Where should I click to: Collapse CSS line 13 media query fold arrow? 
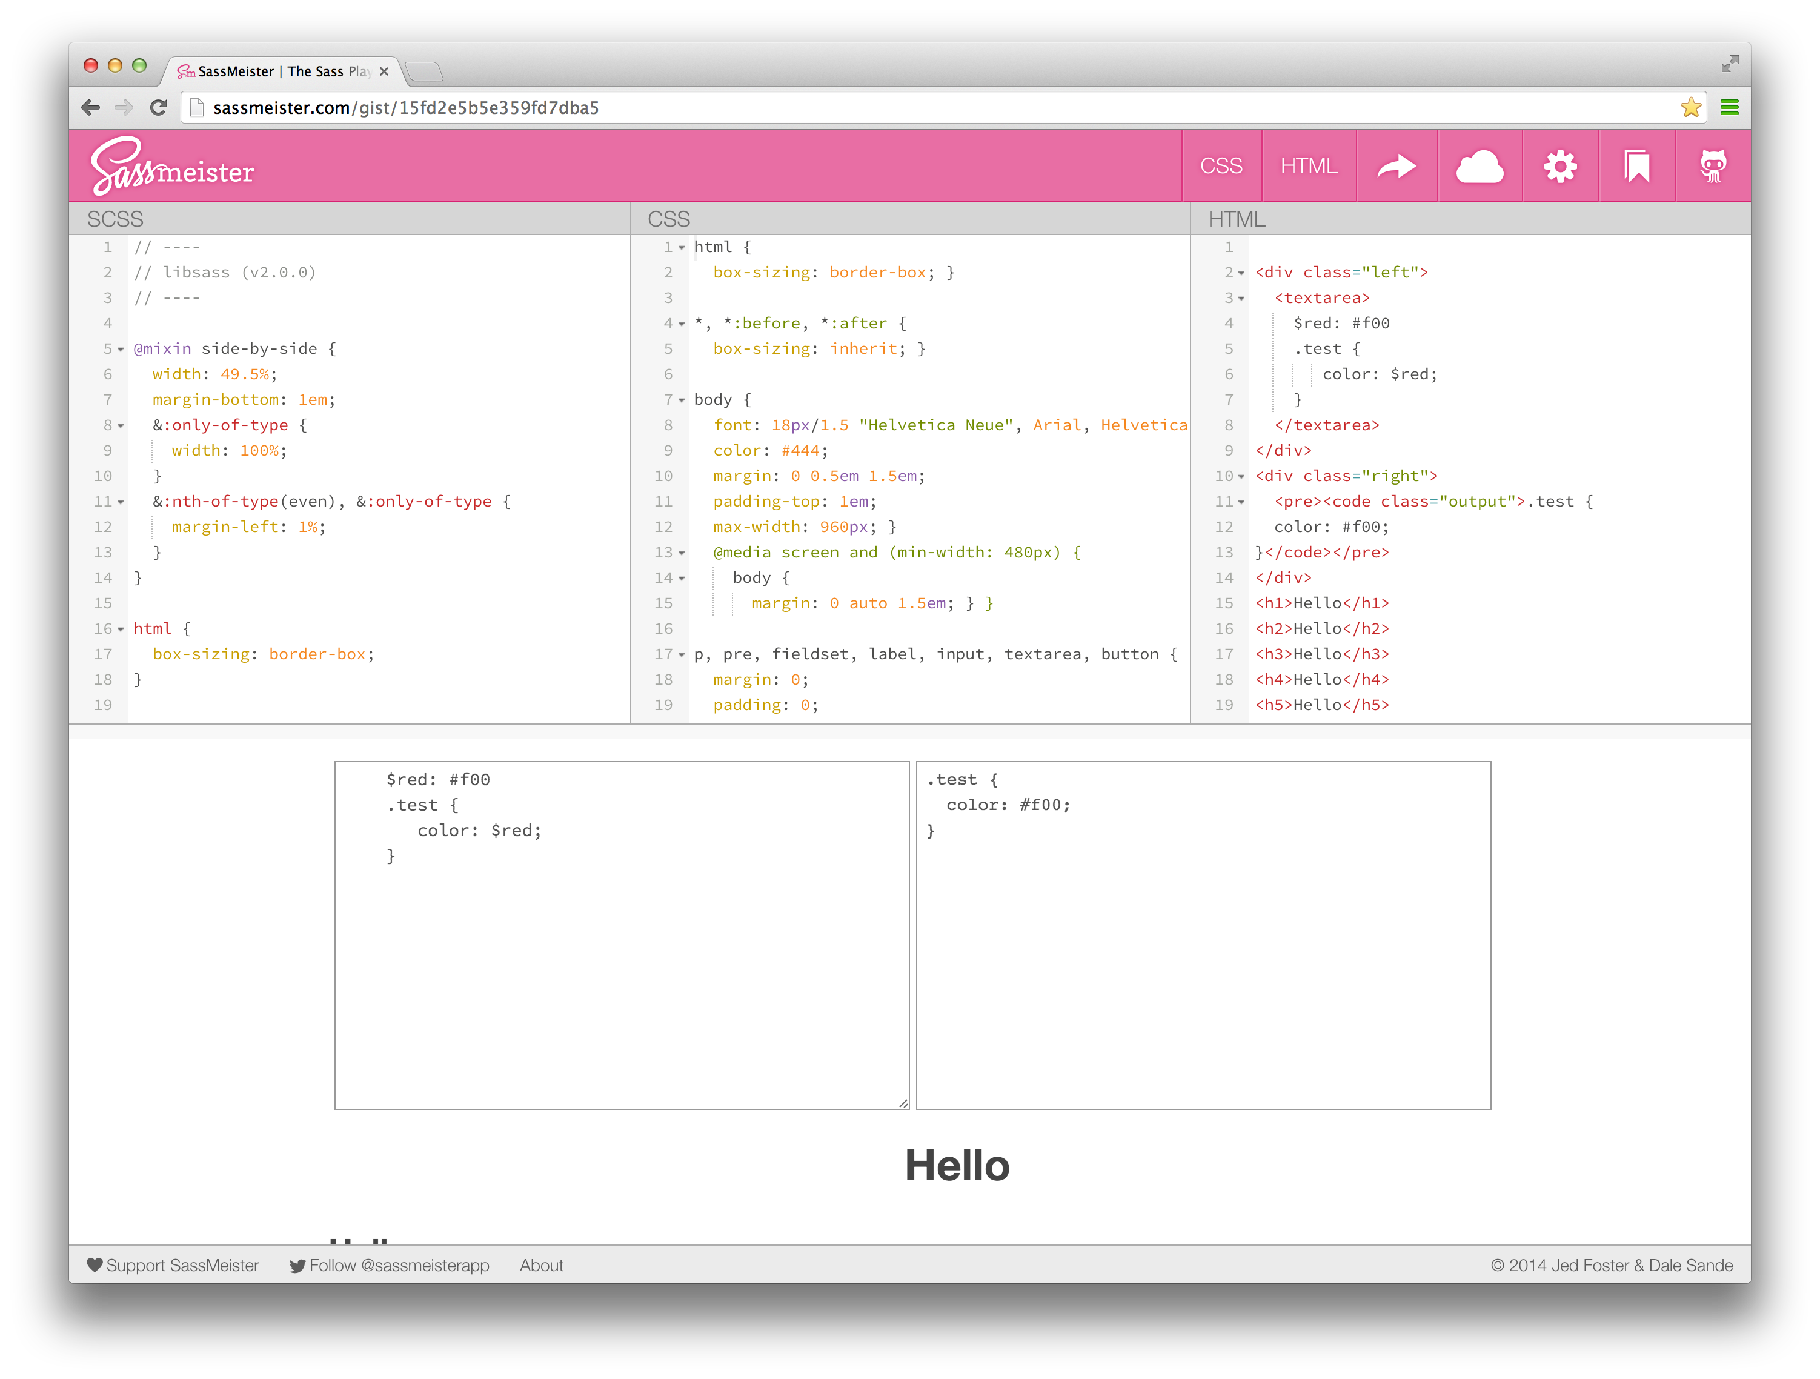click(x=681, y=553)
